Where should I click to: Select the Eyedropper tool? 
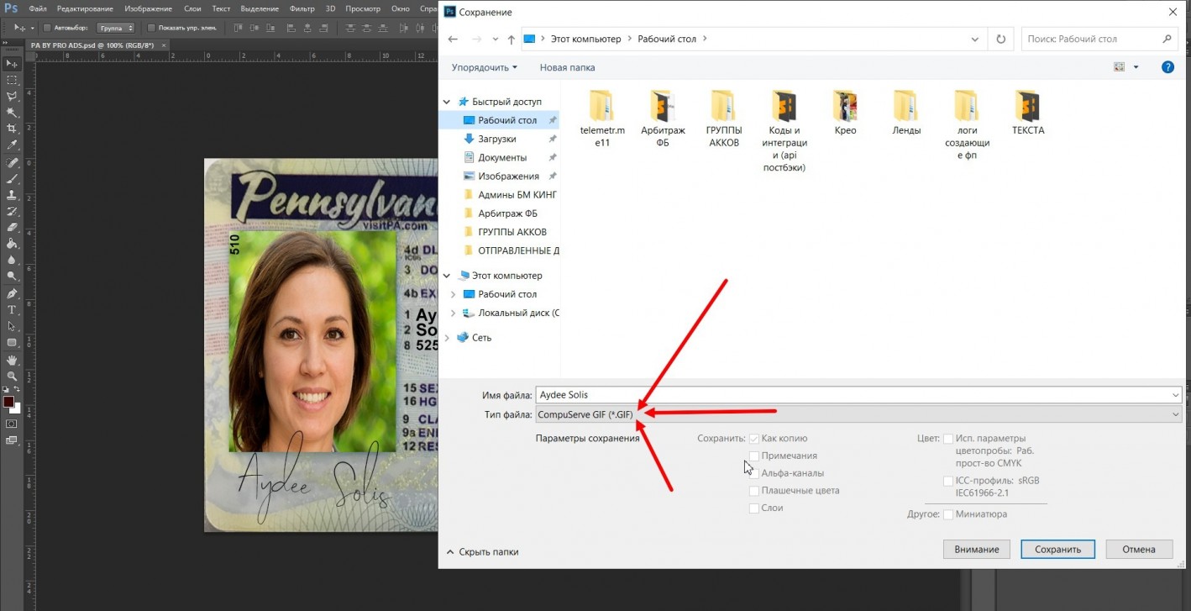tap(12, 145)
